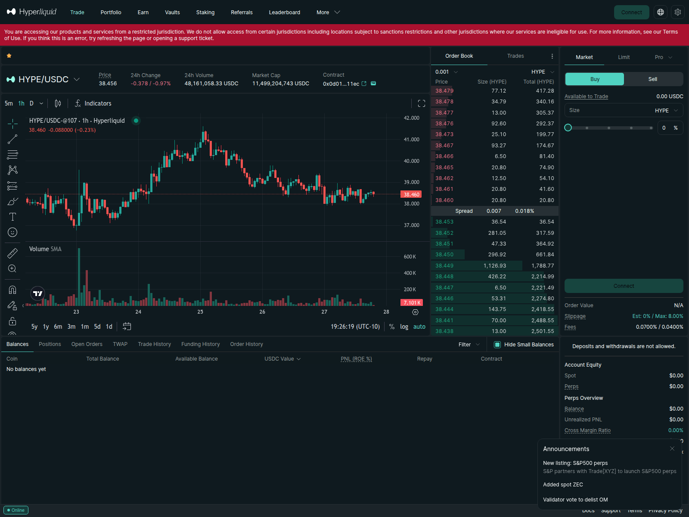Toggle log scale on chart
Viewport: 689px width, 517px height.
(x=404, y=327)
